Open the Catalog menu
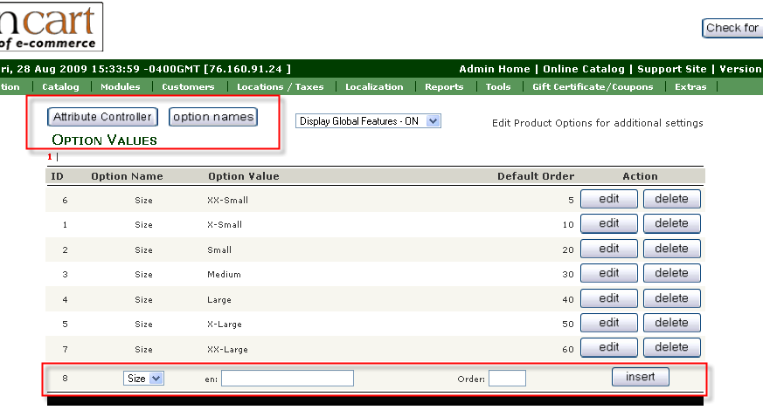The width and height of the screenshot is (763, 410). click(x=60, y=87)
